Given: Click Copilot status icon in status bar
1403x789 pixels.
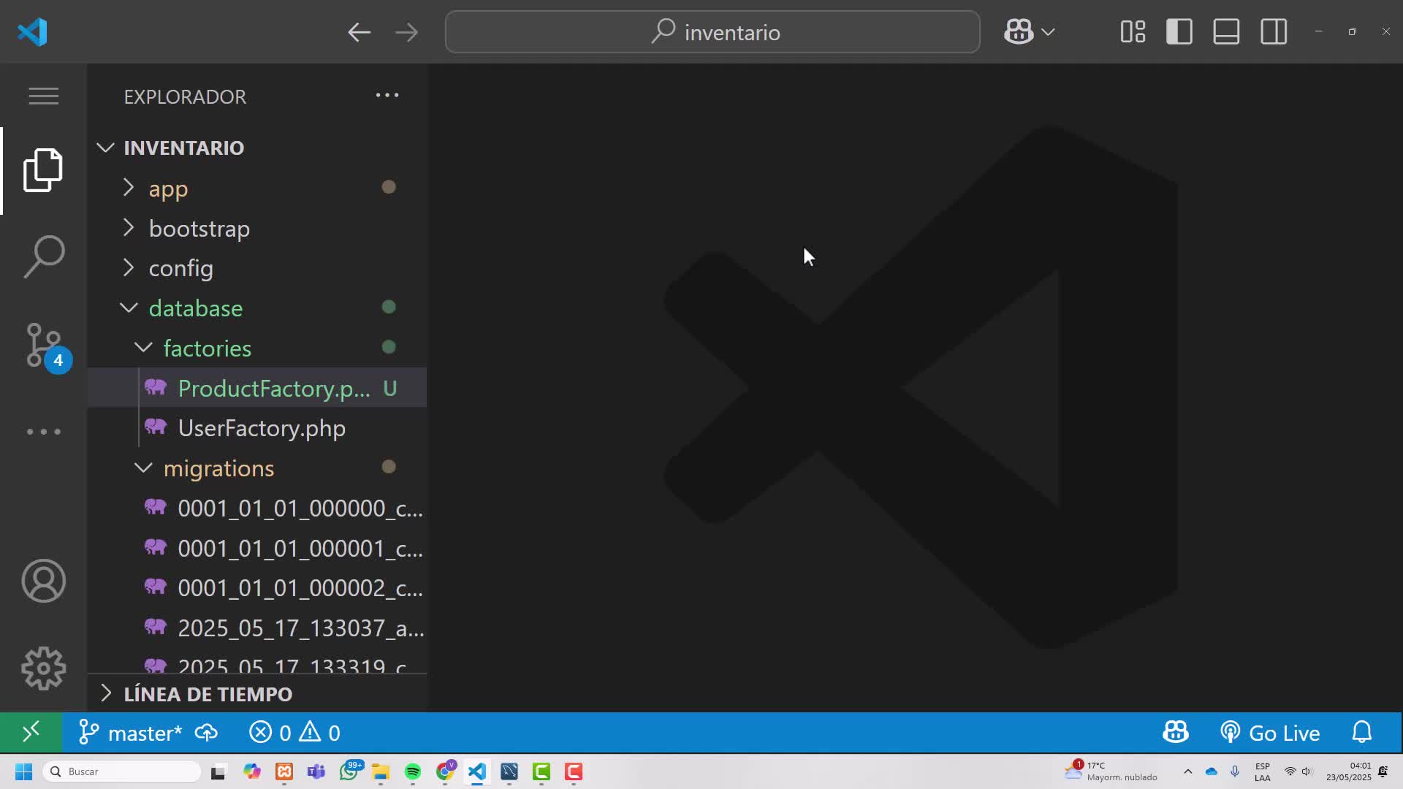Looking at the screenshot, I should (x=1175, y=732).
